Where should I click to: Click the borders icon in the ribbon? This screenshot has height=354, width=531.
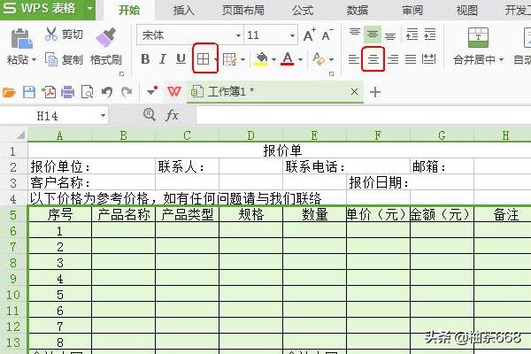point(204,59)
